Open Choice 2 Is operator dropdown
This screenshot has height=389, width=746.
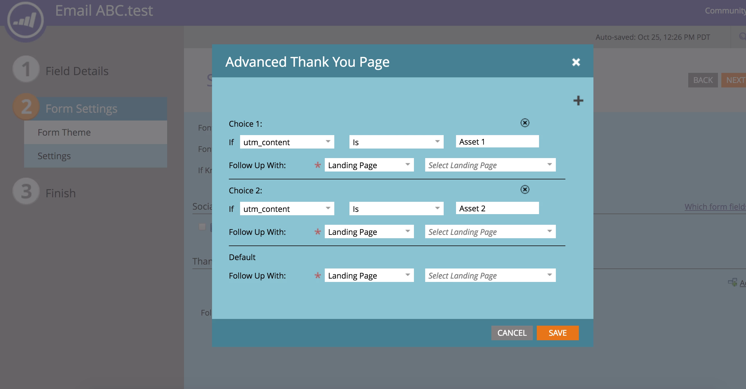click(396, 209)
